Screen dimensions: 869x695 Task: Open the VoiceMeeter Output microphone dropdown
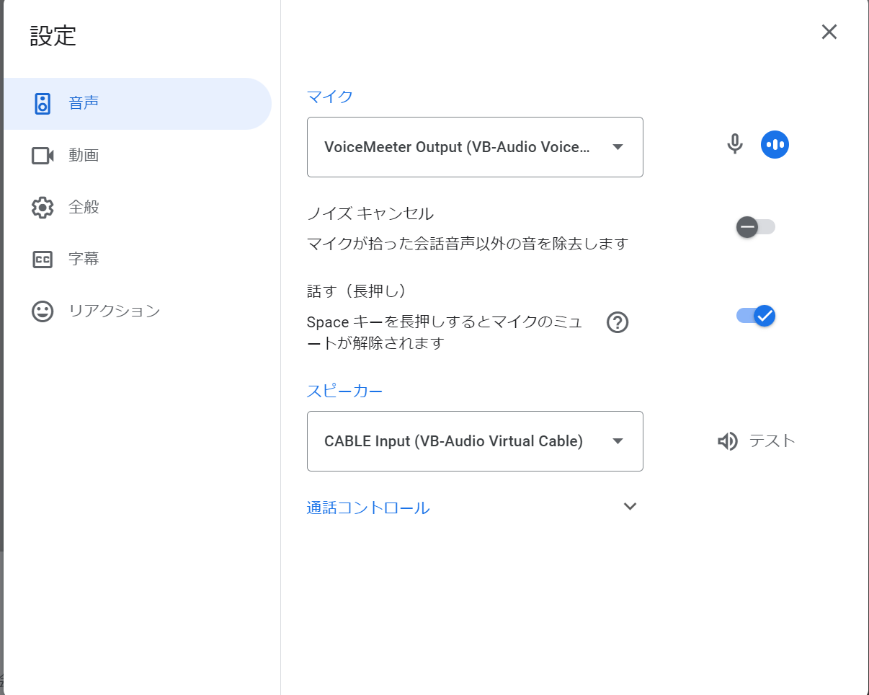pyautogui.click(x=475, y=147)
